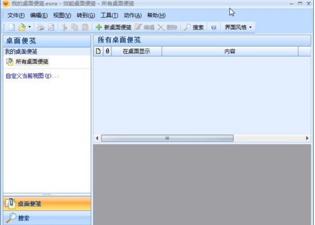Click the scissors cut icon
The image size is (315, 225).
pos(65,27)
